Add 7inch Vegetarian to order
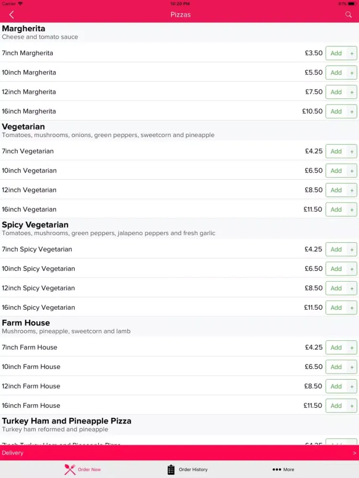The image size is (359, 478). [x=336, y=151]
